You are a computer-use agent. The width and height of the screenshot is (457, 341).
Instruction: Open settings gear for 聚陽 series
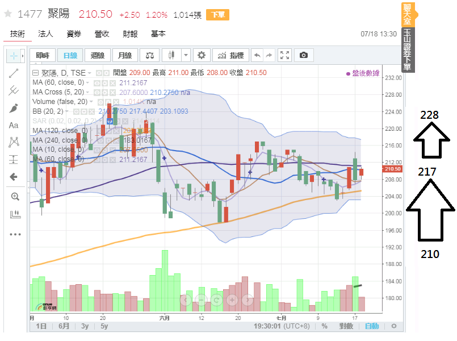[107, 73]
